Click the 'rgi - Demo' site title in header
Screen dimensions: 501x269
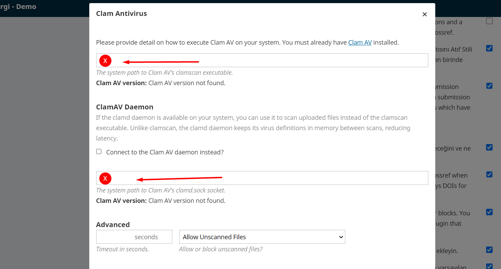pyautogui.click(x=18, y=7)
